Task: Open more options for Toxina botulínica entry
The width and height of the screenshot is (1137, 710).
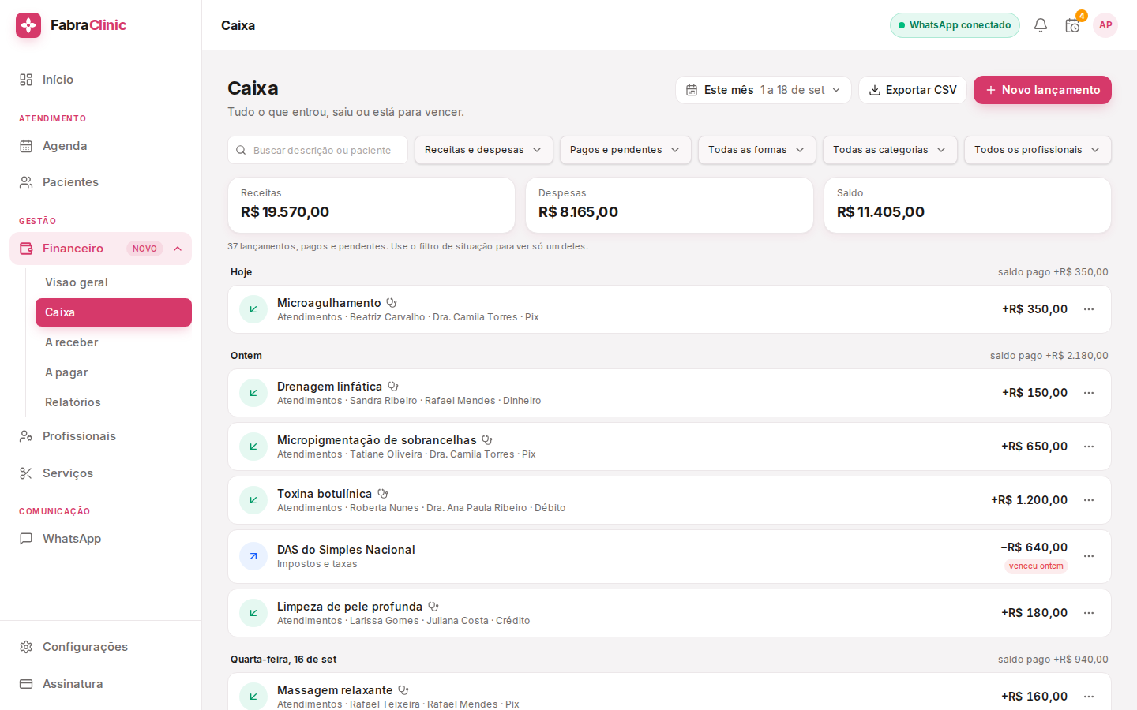Action: click(x=1089, y=500)
